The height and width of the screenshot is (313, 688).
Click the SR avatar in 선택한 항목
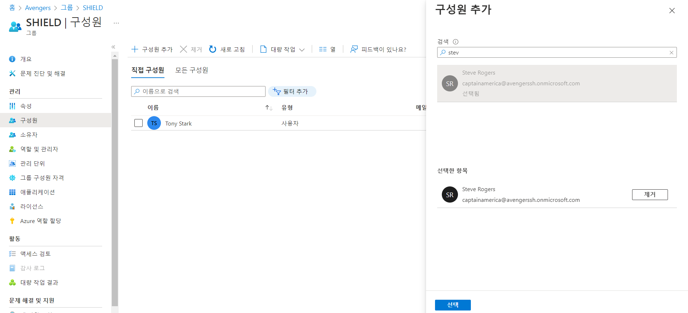450,195
